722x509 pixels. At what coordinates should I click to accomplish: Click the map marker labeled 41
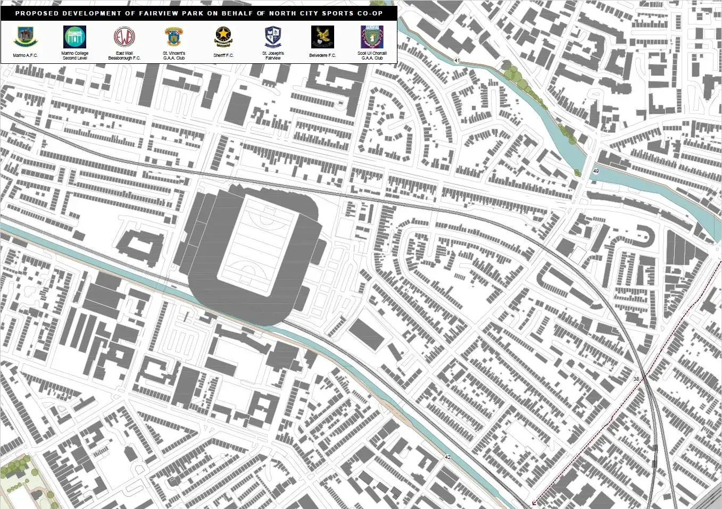(457, 61)
